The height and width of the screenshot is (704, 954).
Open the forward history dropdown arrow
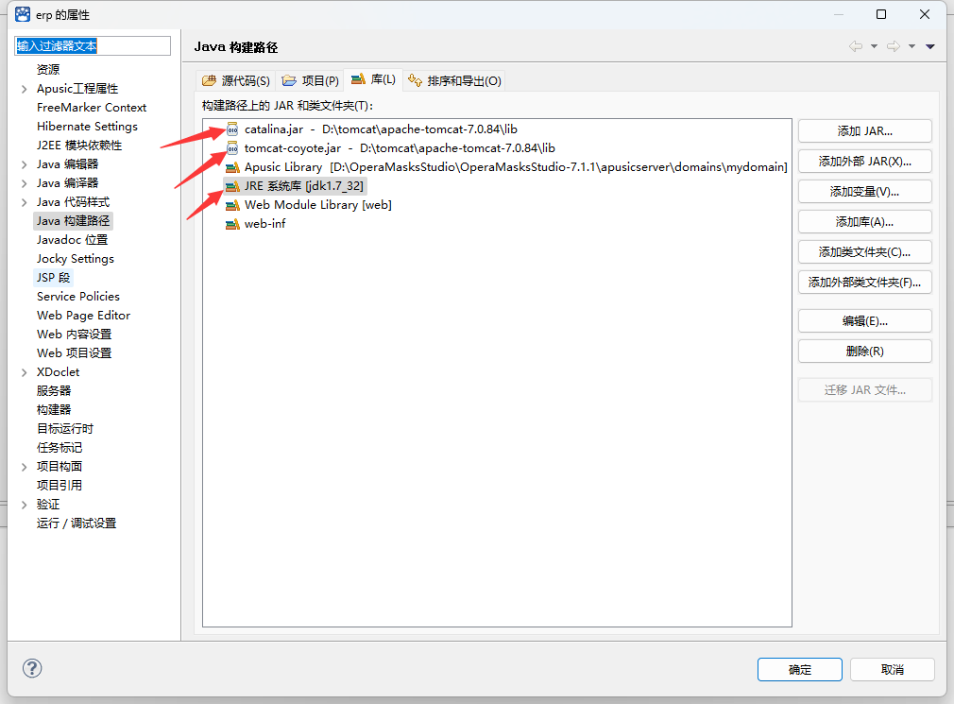[912, 46]
